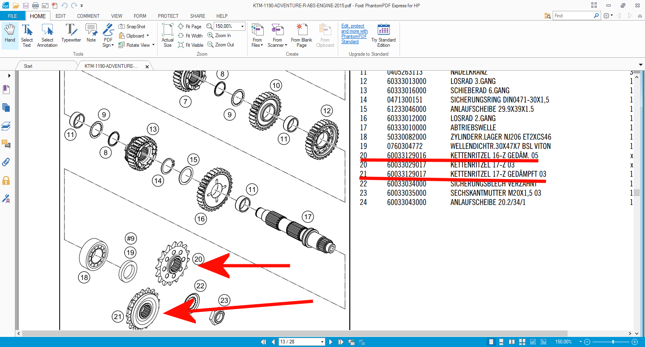Expand the Rotate View dropdown

click(153, 45)
